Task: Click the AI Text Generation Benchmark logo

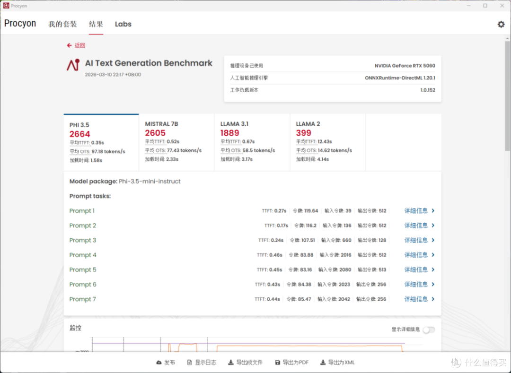Action: 73,65
